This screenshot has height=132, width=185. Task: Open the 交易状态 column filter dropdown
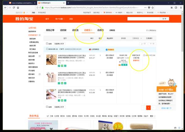pos(137,38)
